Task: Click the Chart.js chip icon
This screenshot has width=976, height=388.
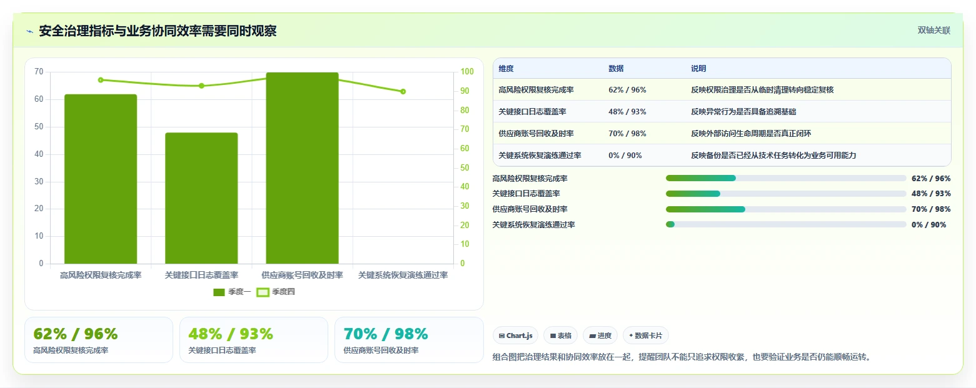Action: coord(501,336)
